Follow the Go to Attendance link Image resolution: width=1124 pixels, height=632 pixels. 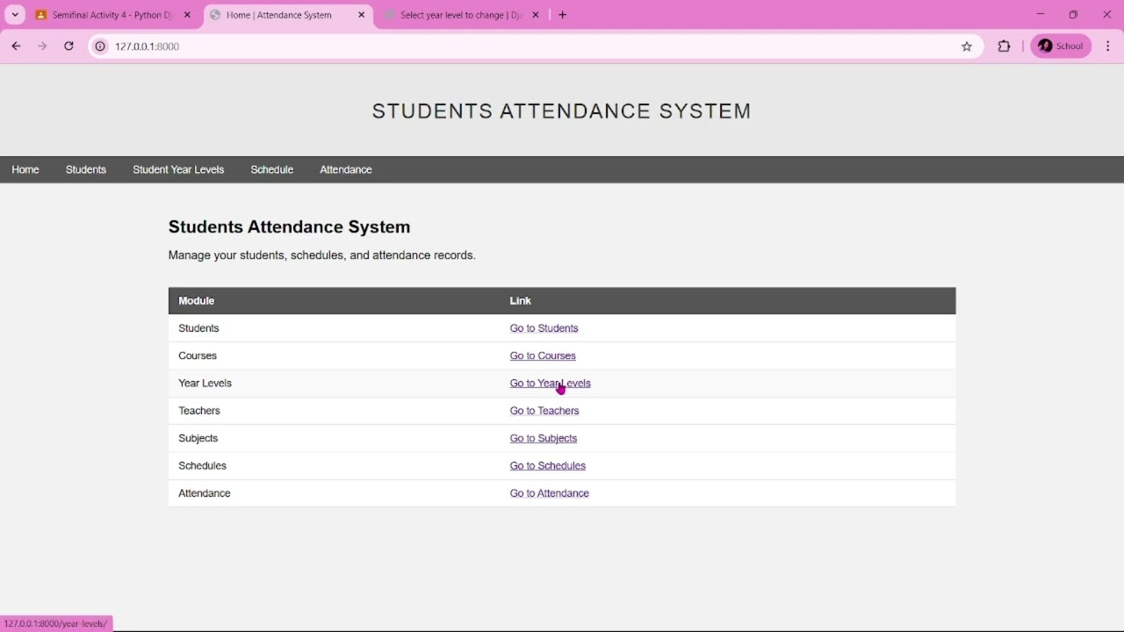[550, 493]
